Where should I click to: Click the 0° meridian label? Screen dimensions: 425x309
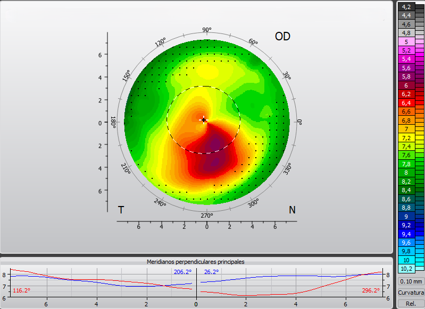(299, 122)
